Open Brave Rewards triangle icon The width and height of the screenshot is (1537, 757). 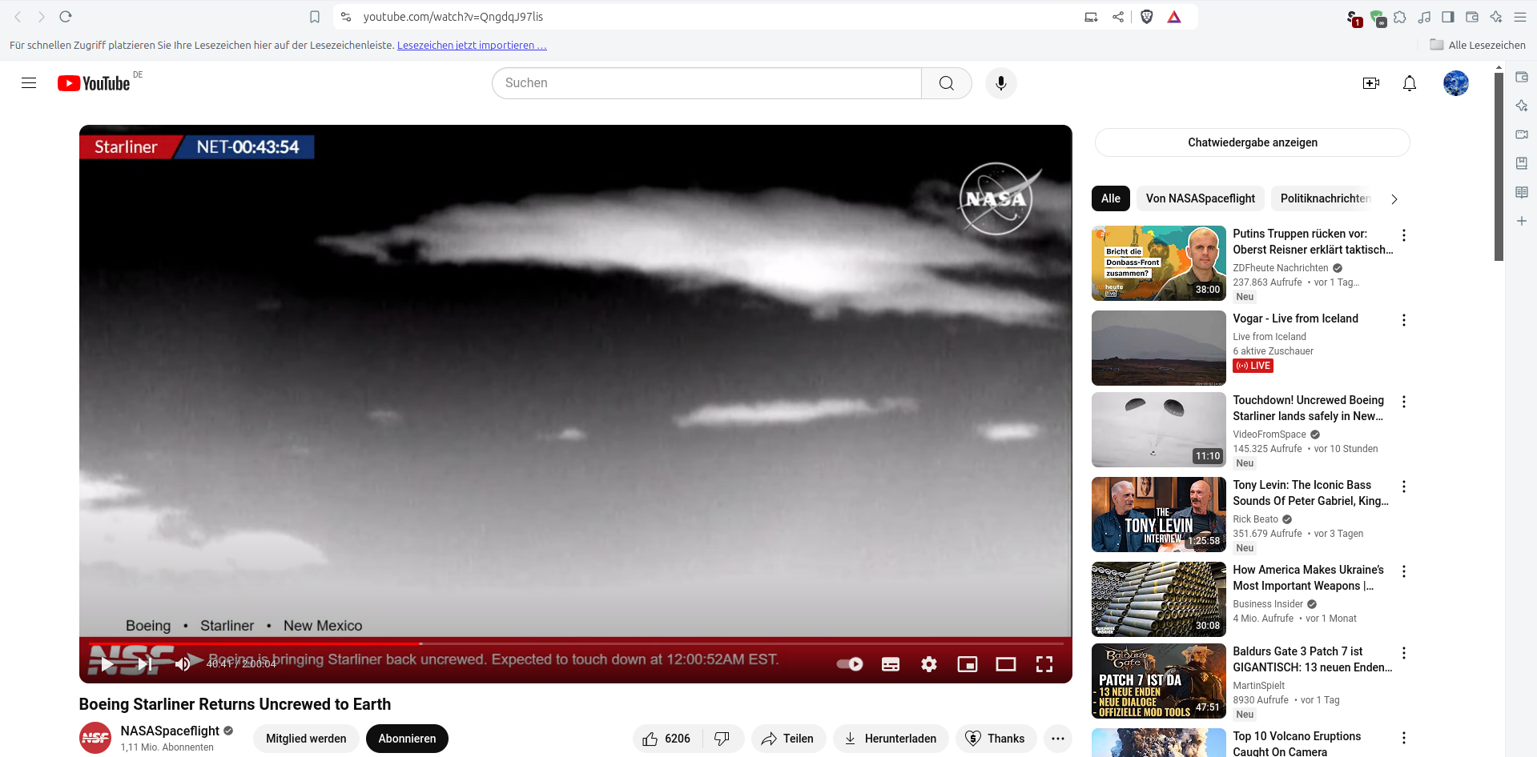1174,17
